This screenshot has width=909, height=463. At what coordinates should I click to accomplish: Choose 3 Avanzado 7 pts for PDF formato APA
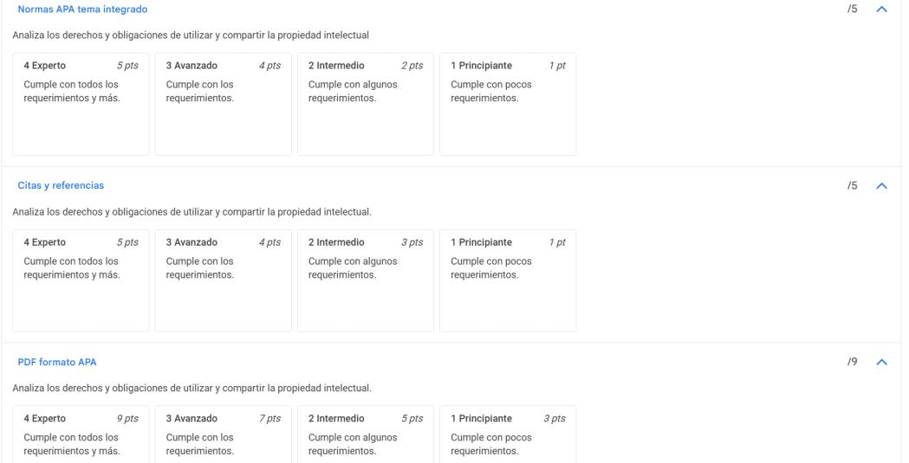pos(223,434)
